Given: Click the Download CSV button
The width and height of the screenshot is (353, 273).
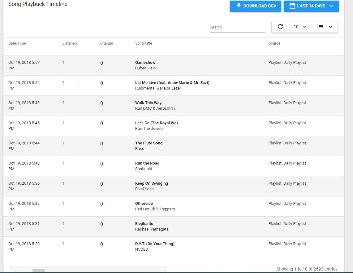Looking at the screenshot, I should point(255,6).
